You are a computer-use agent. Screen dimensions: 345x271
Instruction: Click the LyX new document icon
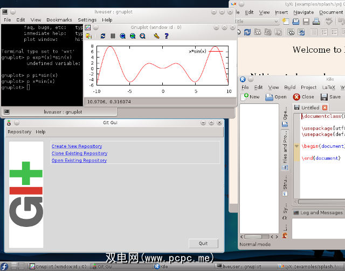tap(286, 21)
